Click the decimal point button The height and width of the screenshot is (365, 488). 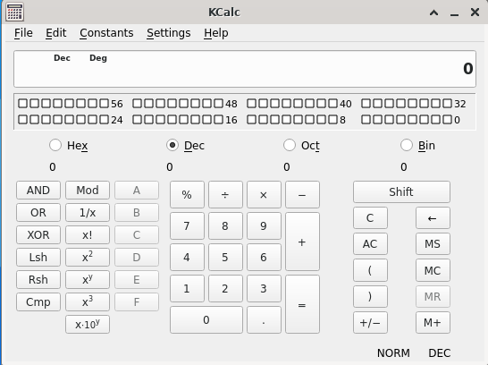pyautogui.click(x=264, y=320)
